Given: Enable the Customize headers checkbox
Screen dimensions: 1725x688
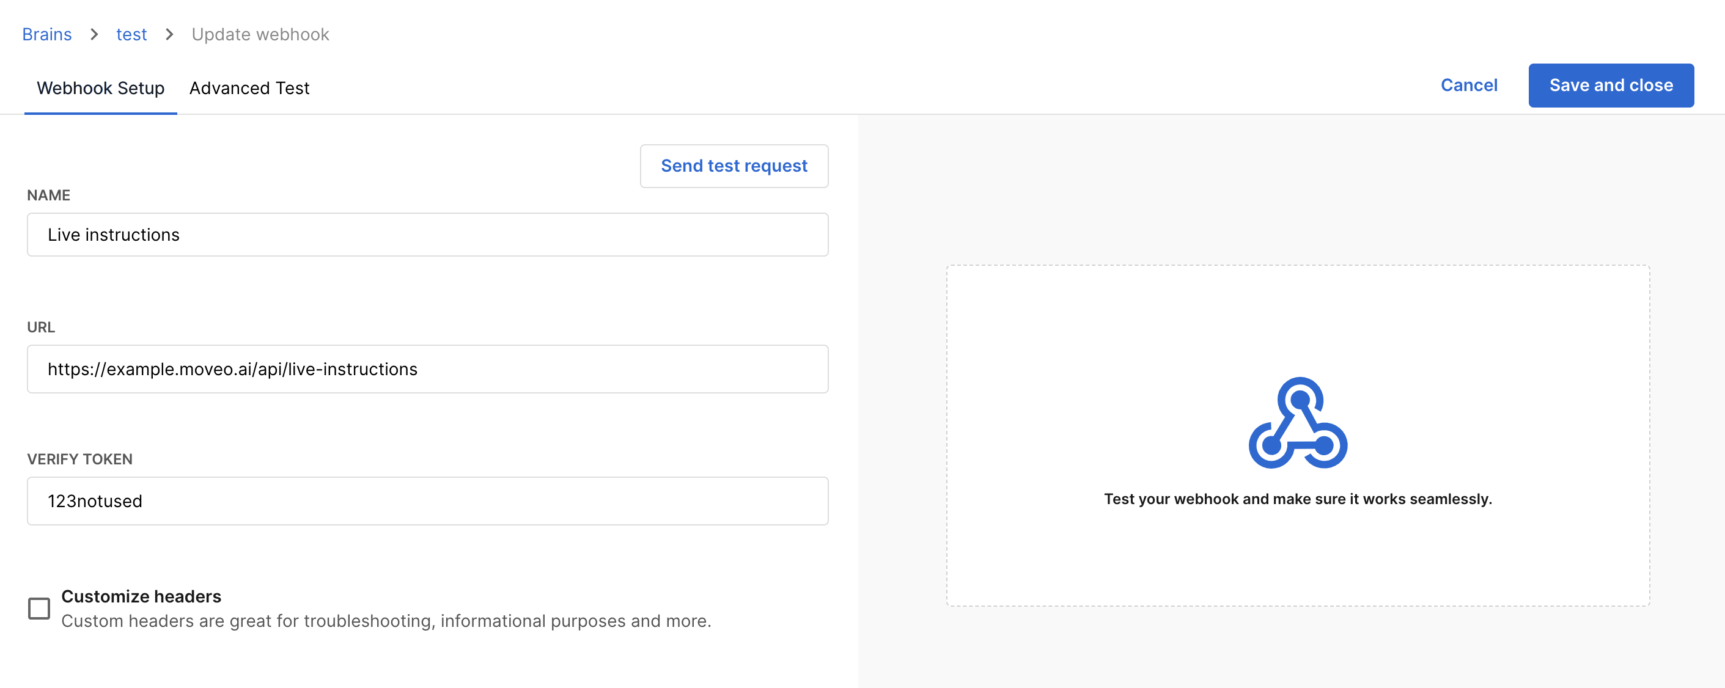Looking at the screenshot, I should 39,608.
